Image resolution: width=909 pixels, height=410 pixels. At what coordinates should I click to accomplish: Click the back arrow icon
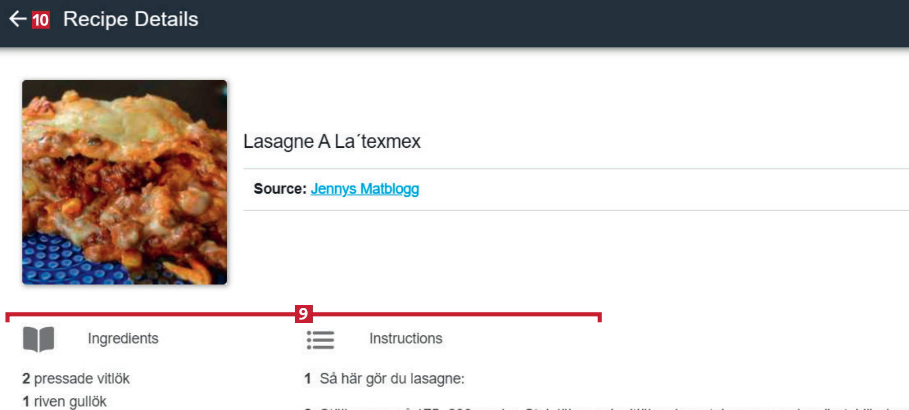point(18,19)
